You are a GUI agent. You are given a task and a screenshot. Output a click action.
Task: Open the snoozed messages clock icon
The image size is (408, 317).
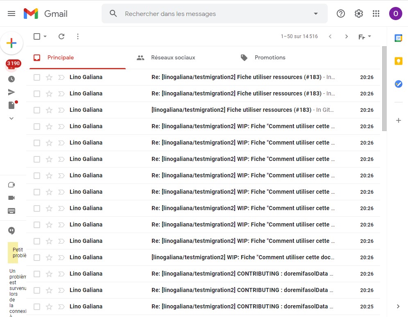click(x=11, y=79)
